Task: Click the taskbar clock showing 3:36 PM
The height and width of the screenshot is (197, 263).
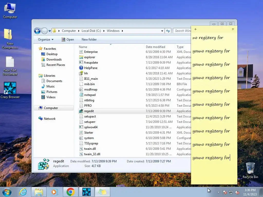Action: 250,192
